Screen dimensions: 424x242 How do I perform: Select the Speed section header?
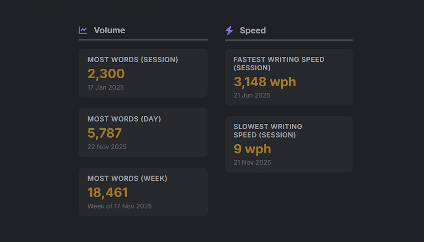253,30
